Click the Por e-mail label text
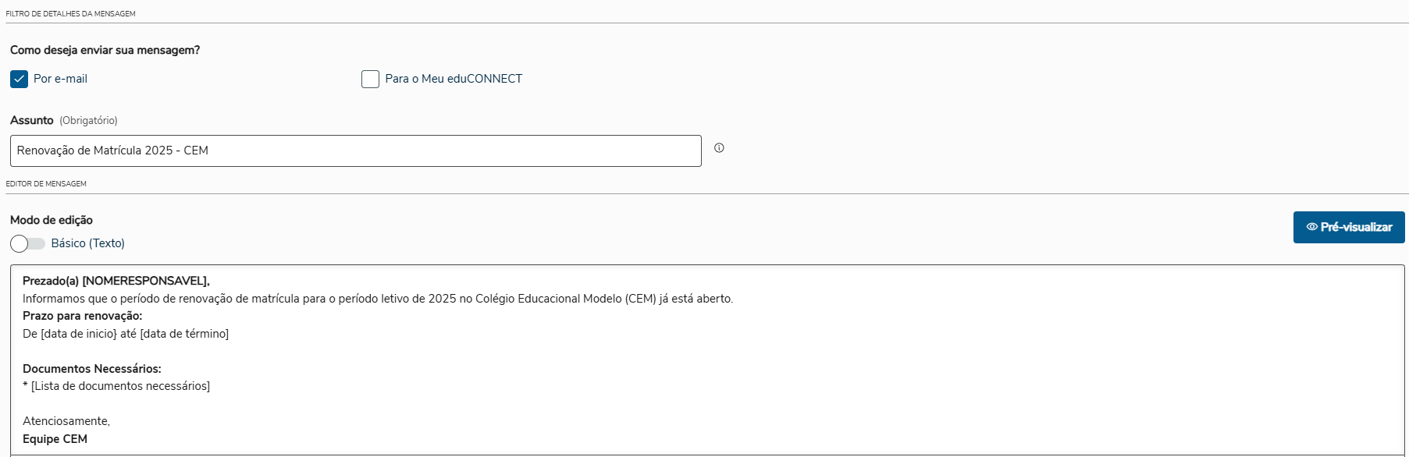The image size is (1409, 457). tap(60, 79)
